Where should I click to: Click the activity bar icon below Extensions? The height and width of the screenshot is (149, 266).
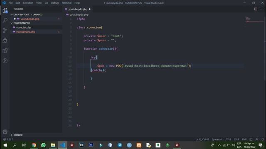click(x=5, y=61)
